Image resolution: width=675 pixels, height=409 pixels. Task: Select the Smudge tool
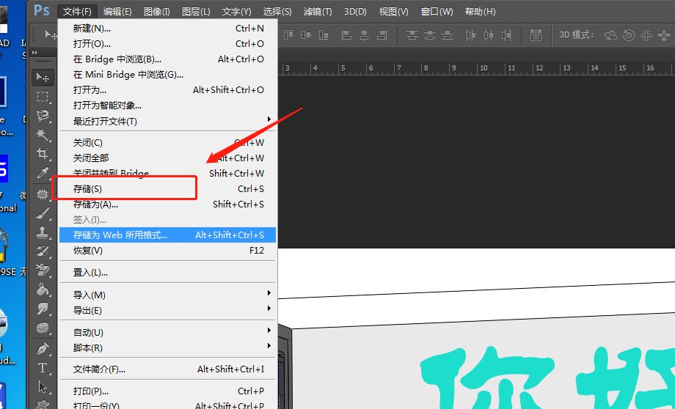click(43, 309)
